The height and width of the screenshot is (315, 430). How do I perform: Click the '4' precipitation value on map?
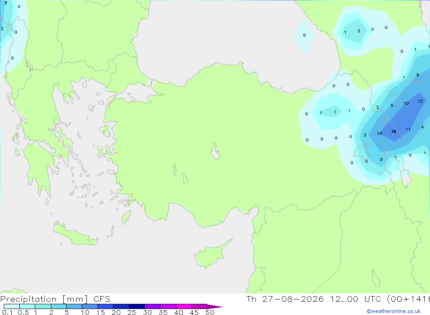point(422,127)
